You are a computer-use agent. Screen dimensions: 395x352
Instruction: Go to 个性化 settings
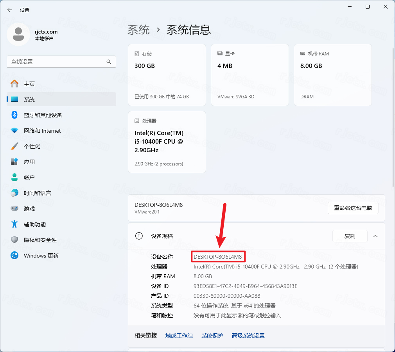[x=61, y=146]
